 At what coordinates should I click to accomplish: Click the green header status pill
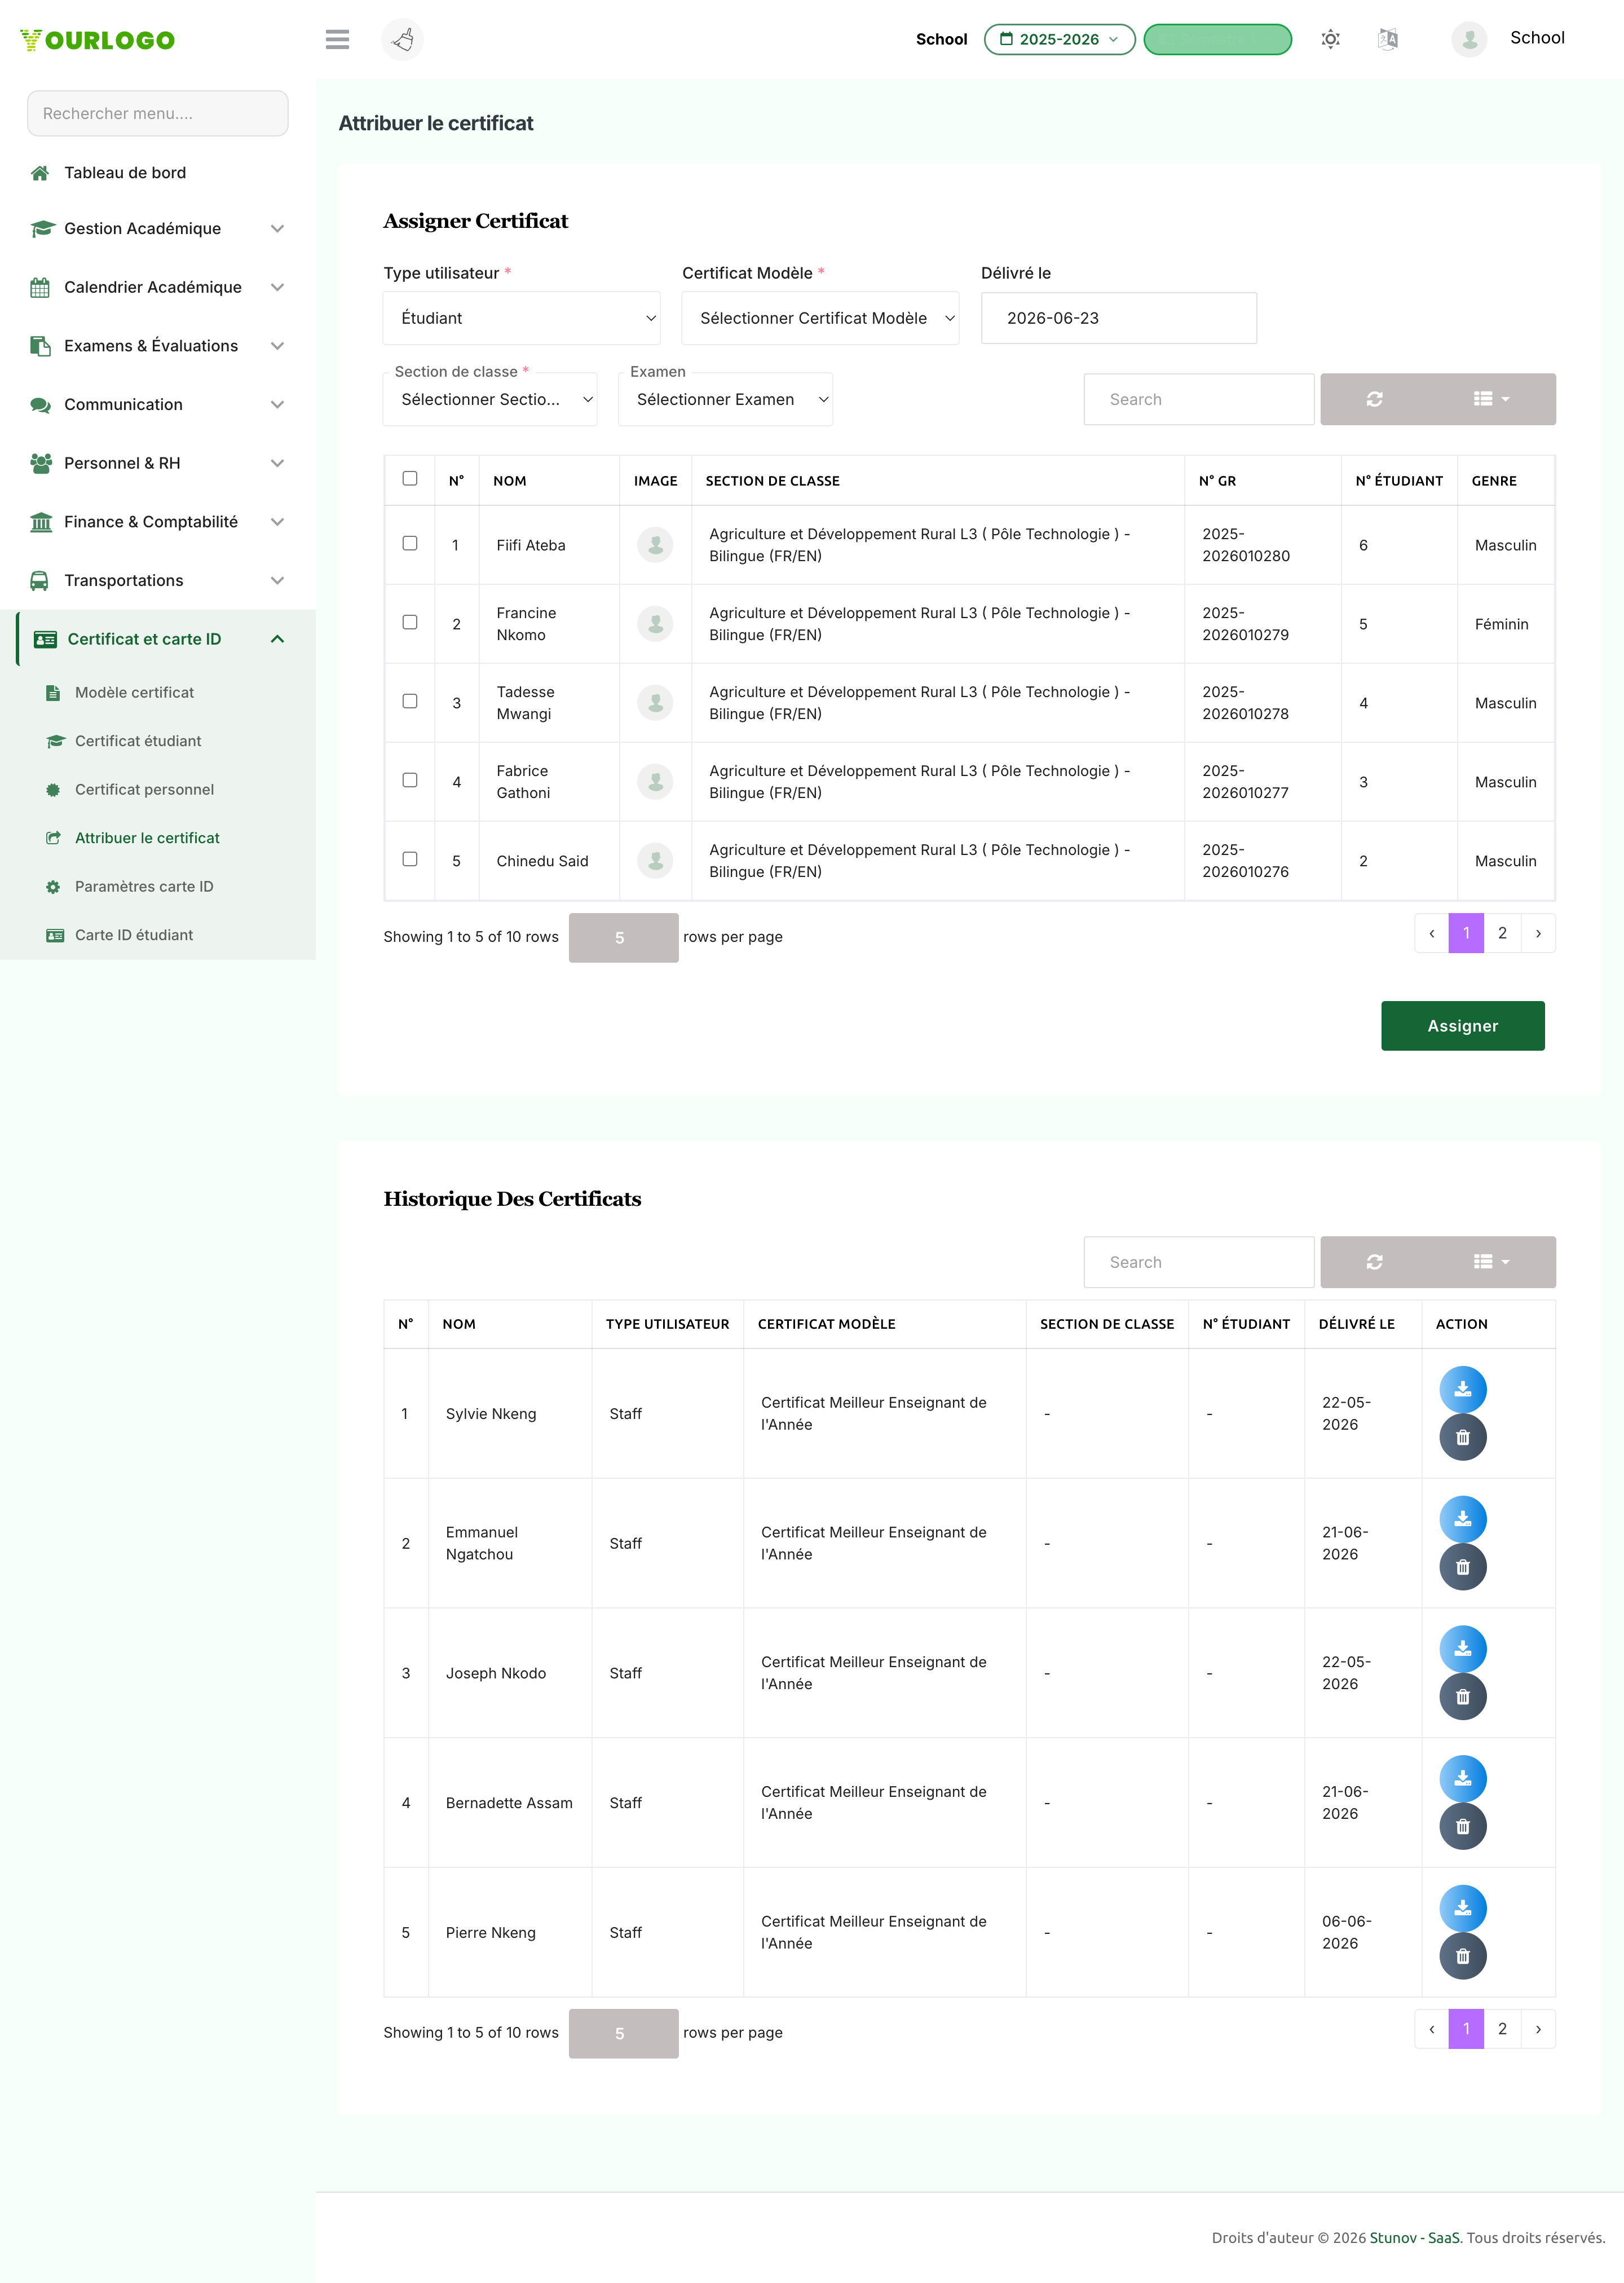(x=1217, y=39)
